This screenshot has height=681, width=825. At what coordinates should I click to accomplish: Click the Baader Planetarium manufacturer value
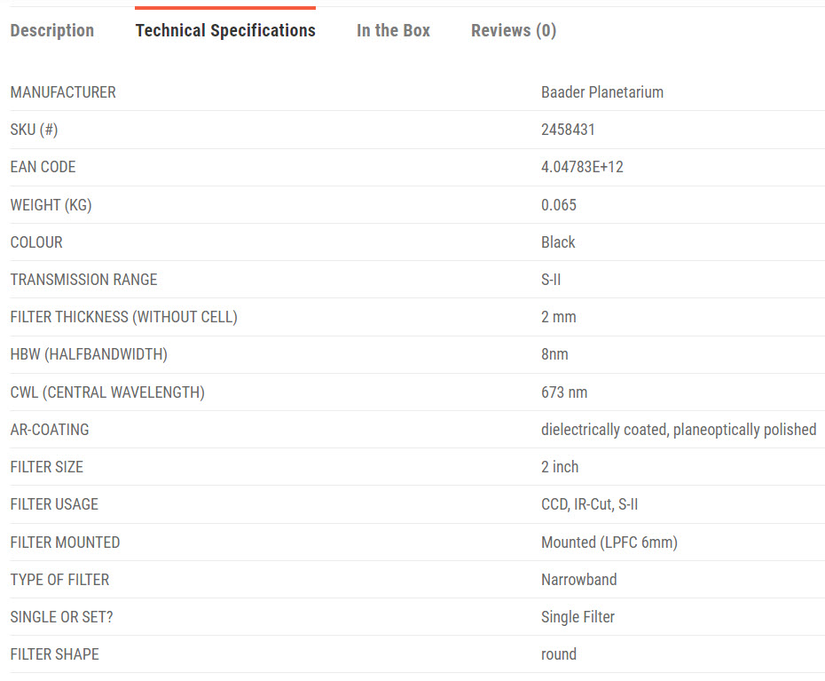point(602,92)
